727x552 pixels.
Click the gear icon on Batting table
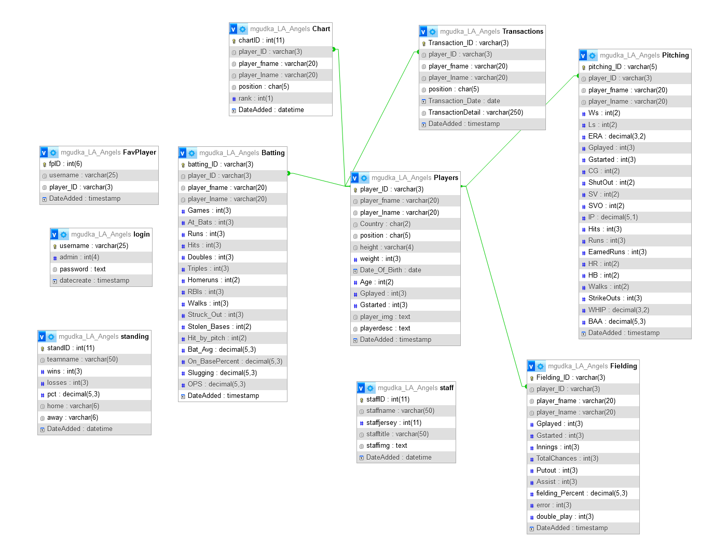[x=191, y=153]
